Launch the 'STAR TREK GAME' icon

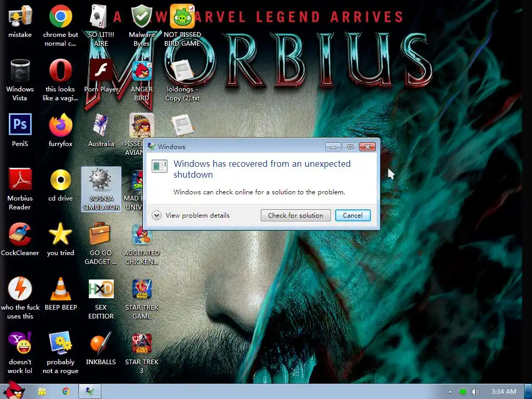coord(141,289)
